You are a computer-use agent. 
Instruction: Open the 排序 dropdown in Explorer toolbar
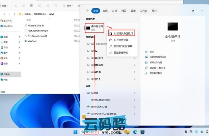[x=68, y=6]
